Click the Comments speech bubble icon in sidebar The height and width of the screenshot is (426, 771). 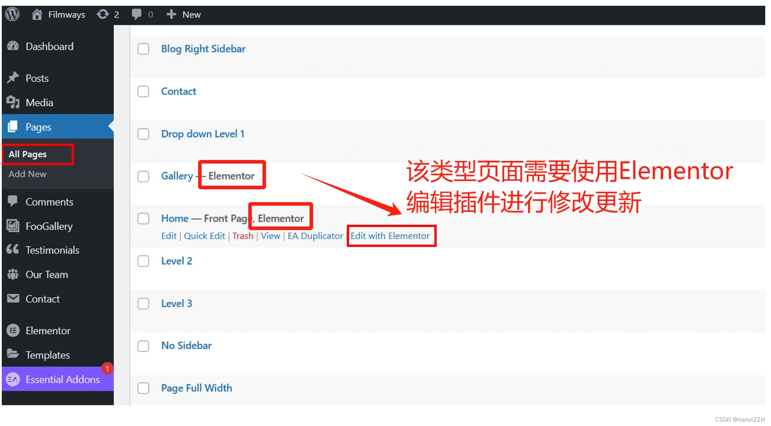tap(13, 201)
